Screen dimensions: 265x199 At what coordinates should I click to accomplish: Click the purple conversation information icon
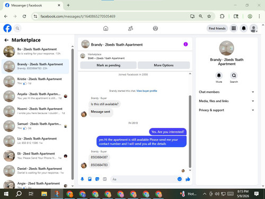coord(185,44)
